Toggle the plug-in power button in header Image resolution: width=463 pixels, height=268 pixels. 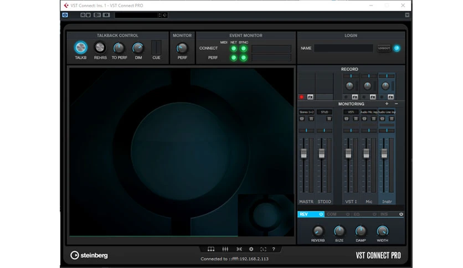point(65,15)
